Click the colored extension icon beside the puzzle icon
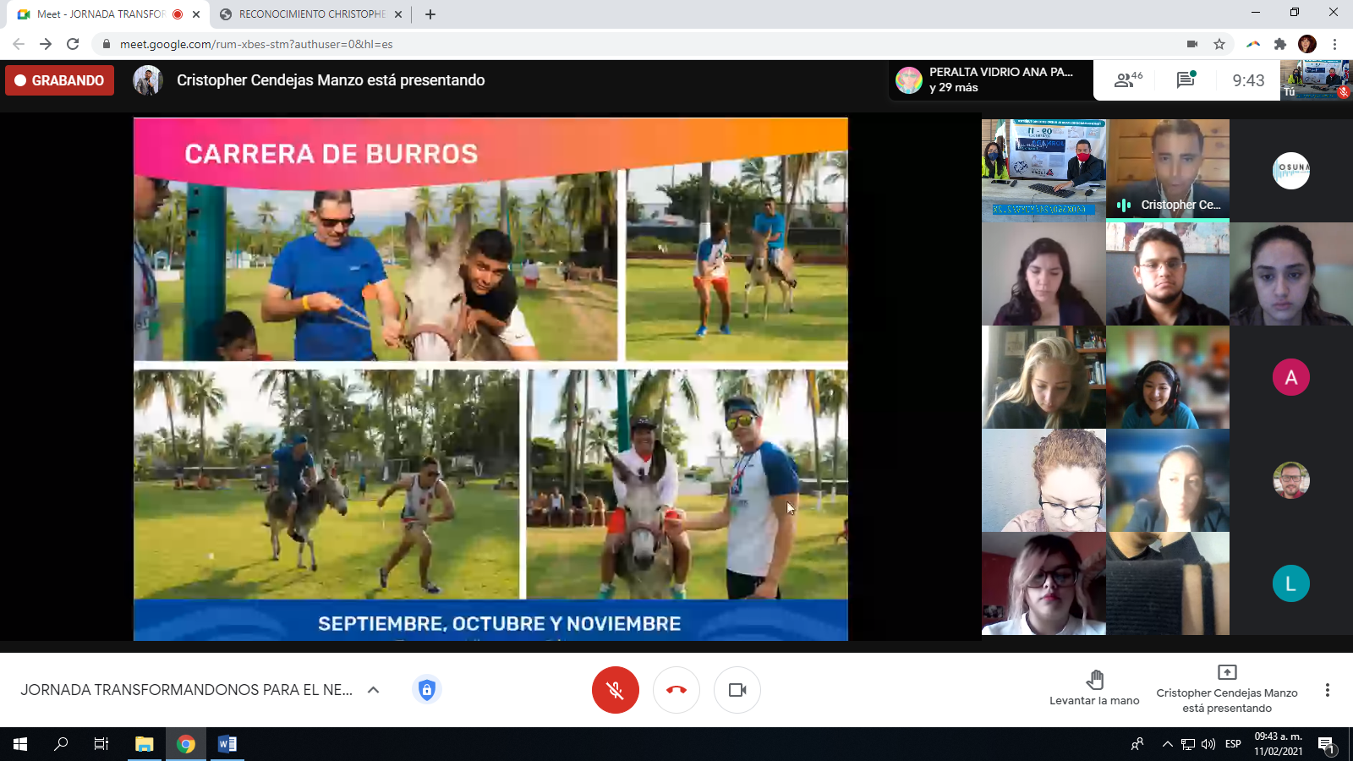 point(1253,44)
